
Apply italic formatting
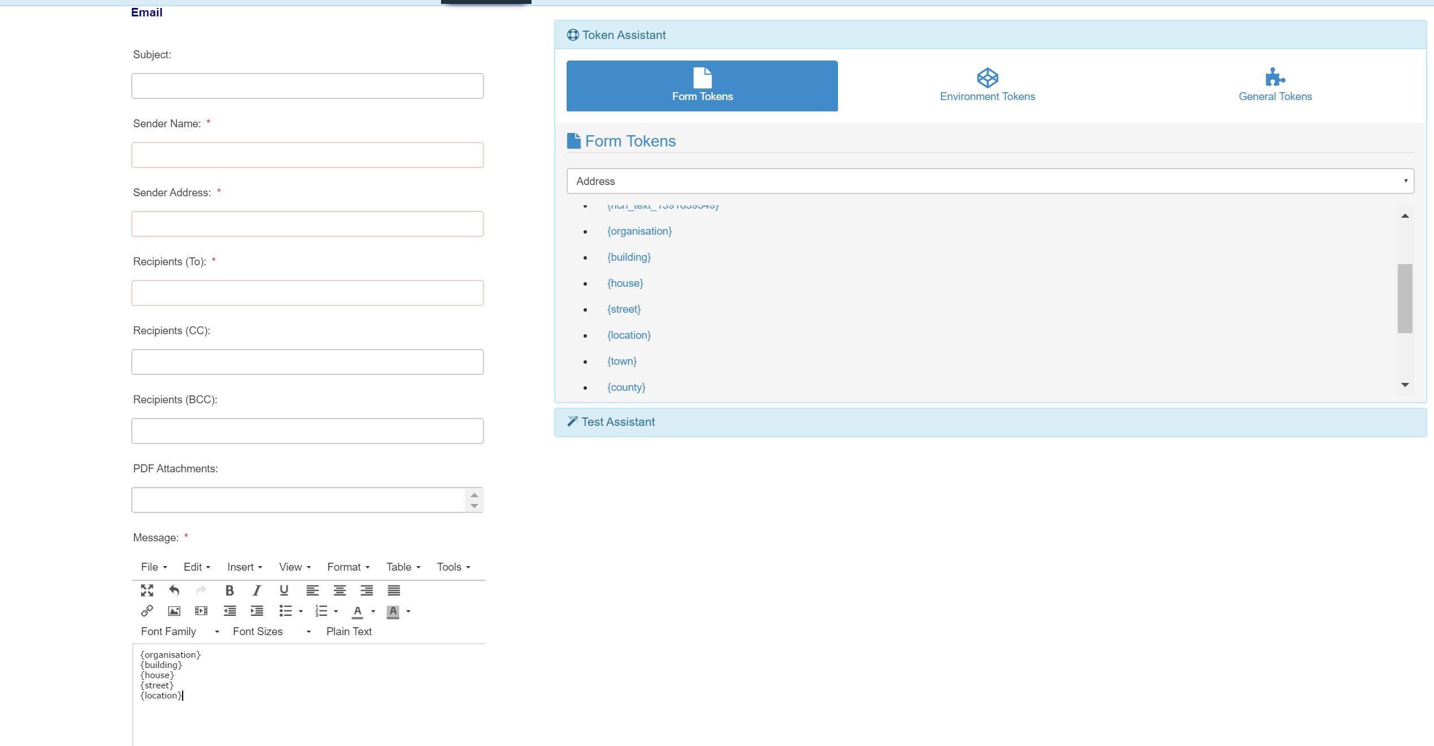[x=256, y=590]
